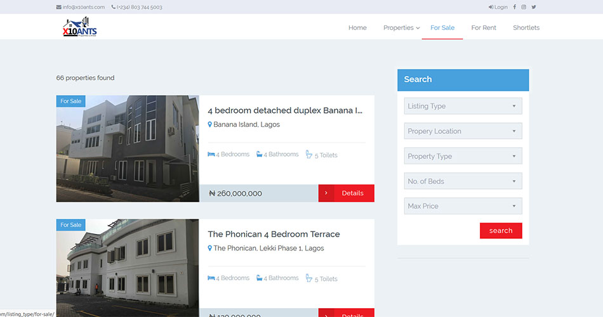Image resolution: width=603 pixels, height=317 pixels.
Task: Expand the Max Price dropdown
Action: pos(463,206)
